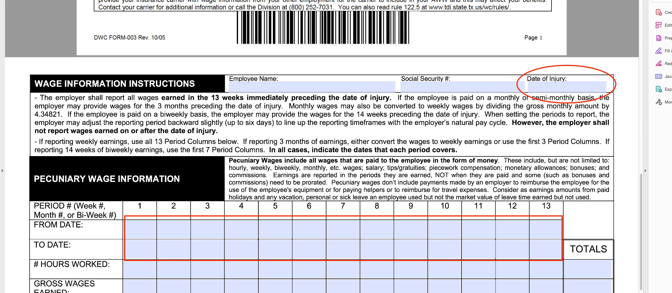Expand the left navigation pane arrow
This screenshot has height=293, width=672.
click(x=3, y=171)
